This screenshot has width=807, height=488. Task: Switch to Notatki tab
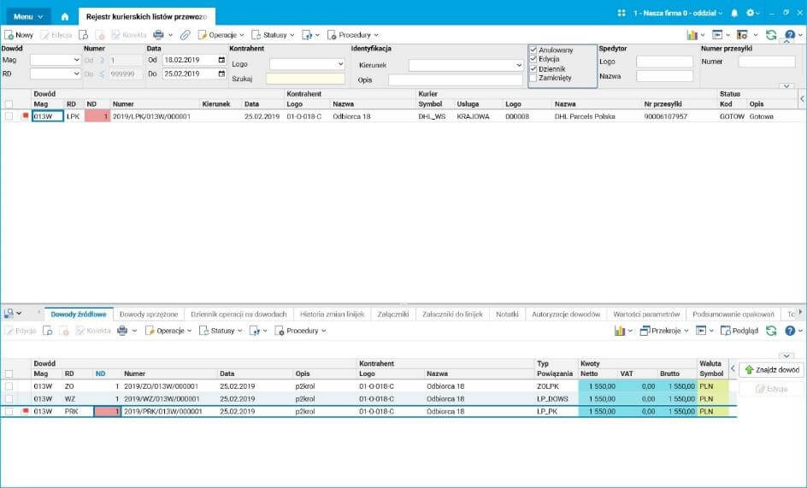click(507, 314)
